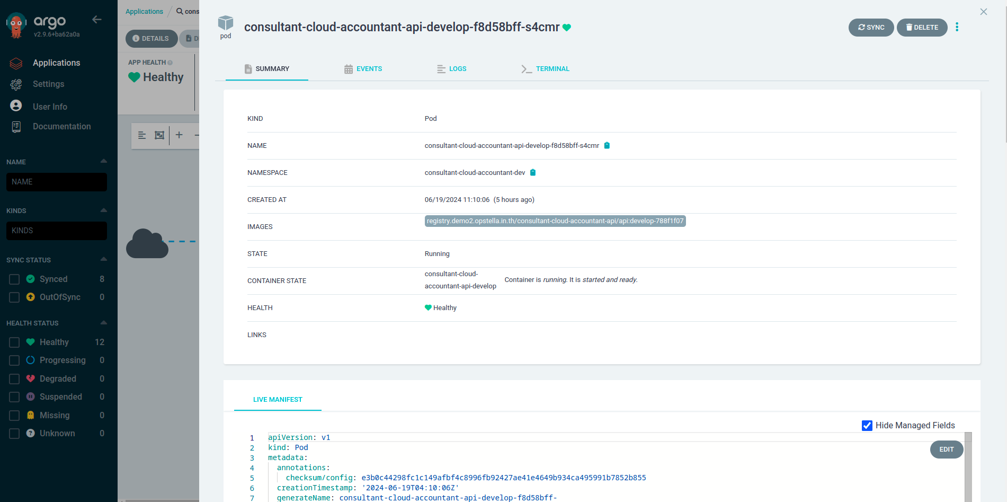Open User Info via avatar icon
Viewport: 1007px width, 502px height.
pos(16,106)
